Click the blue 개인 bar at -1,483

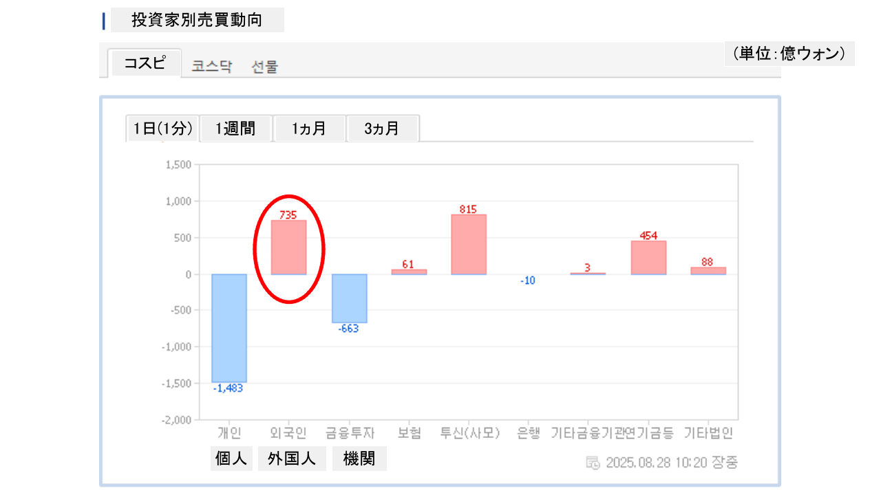229,328
